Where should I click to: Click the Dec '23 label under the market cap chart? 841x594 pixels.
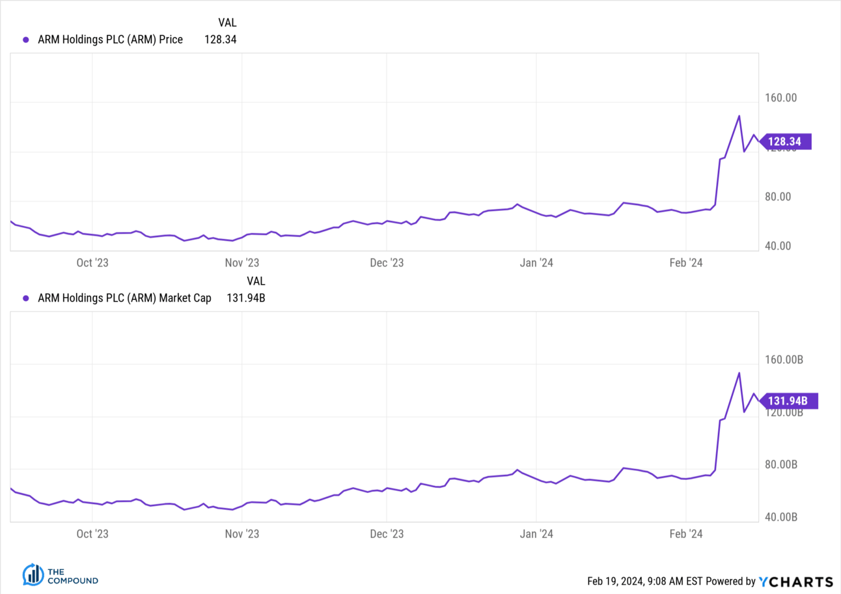click(387, 534)
